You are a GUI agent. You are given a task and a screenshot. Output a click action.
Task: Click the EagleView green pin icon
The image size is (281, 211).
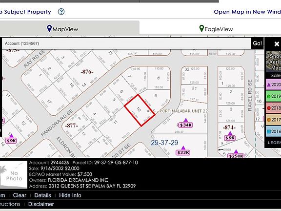(201, 28)
